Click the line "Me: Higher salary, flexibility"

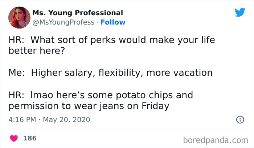(x=110, y=73)
